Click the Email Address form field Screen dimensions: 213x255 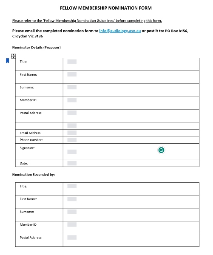tap(72, 133)
